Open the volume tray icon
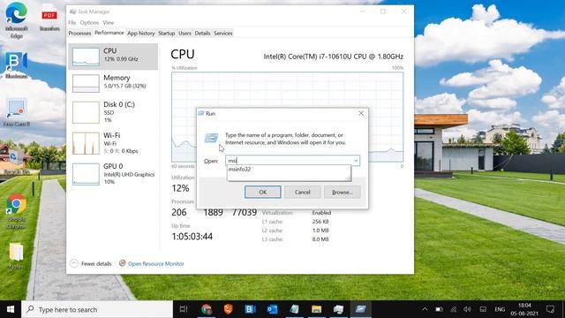The image size is (565, 318). tap(468, 309)
